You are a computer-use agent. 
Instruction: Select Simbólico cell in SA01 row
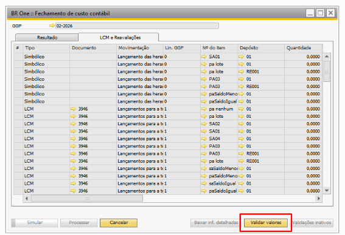46,56
